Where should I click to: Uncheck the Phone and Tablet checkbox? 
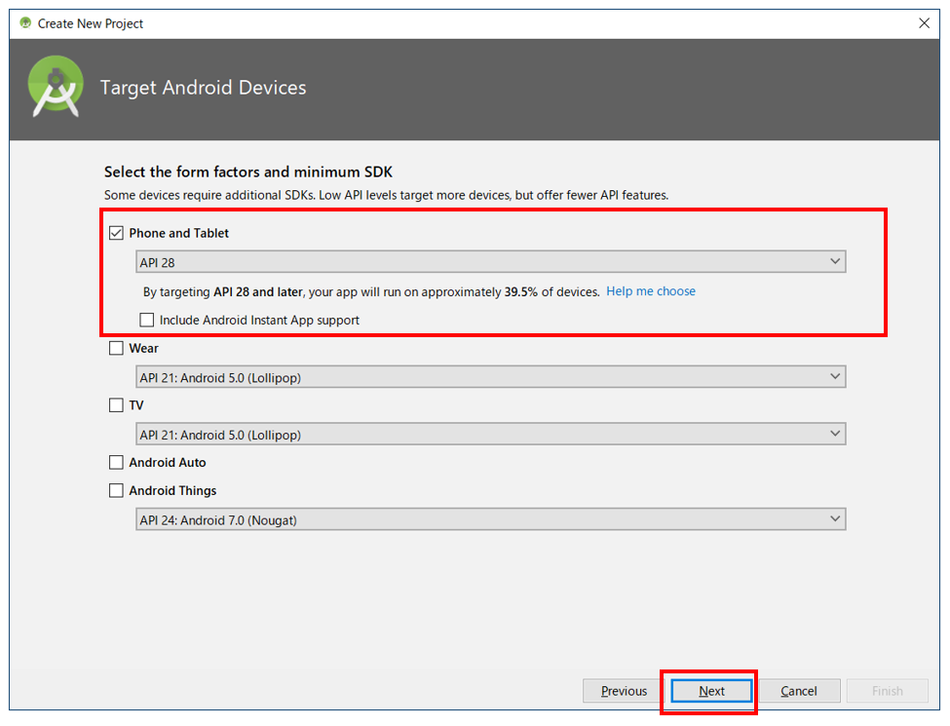click(116, 233)
